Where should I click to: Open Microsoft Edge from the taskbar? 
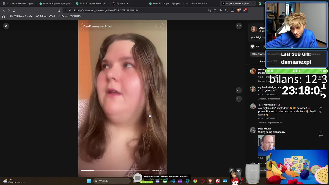click(x=188, y=181)
